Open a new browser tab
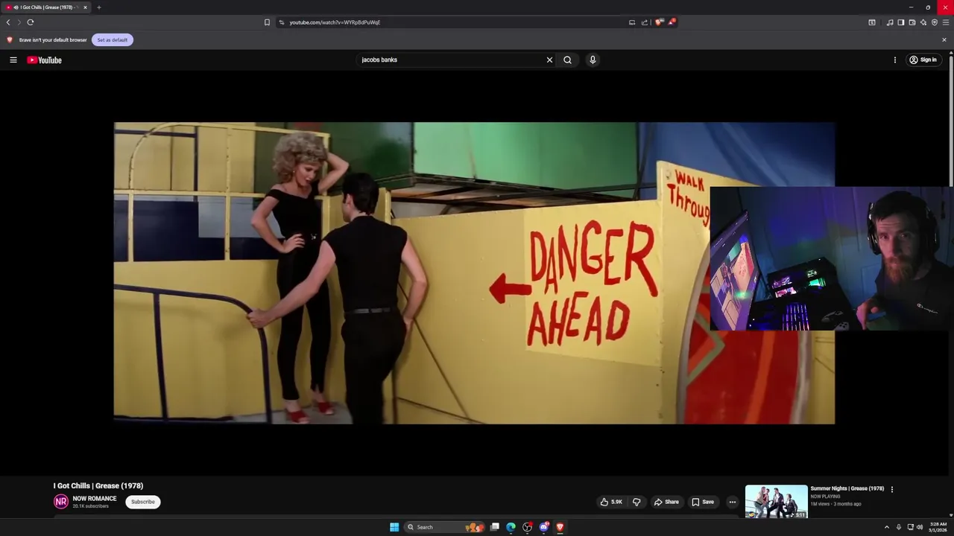954x536 pixels. click(x=98, y=7)
